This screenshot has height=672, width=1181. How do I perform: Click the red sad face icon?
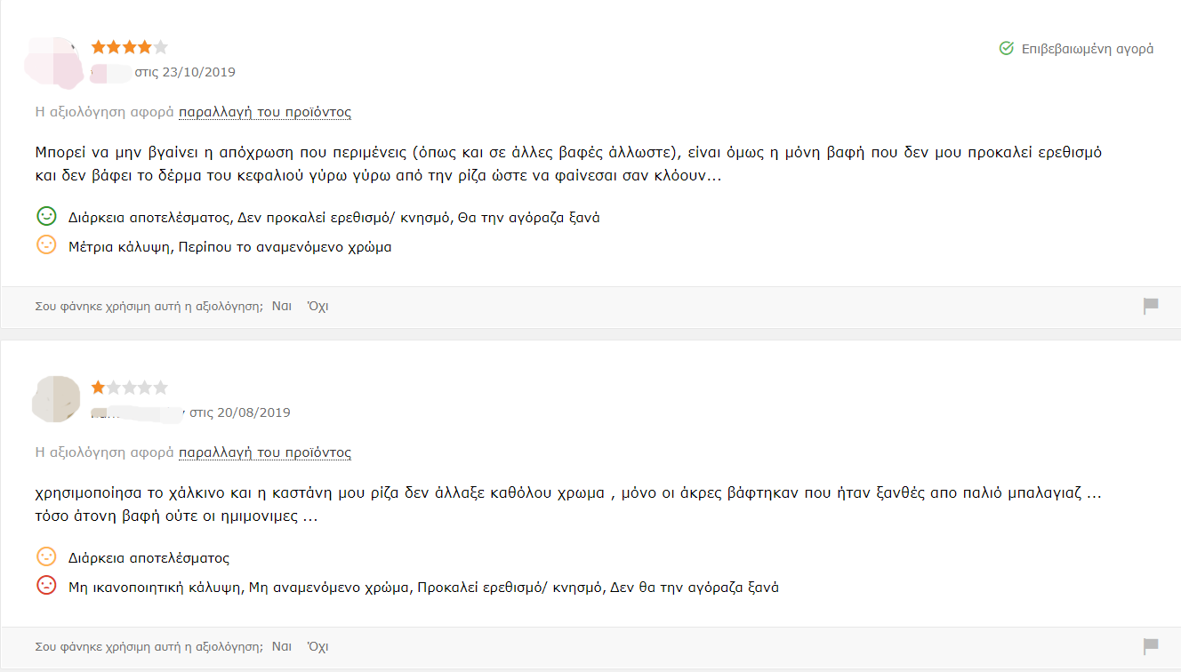[x=46, y=586]
